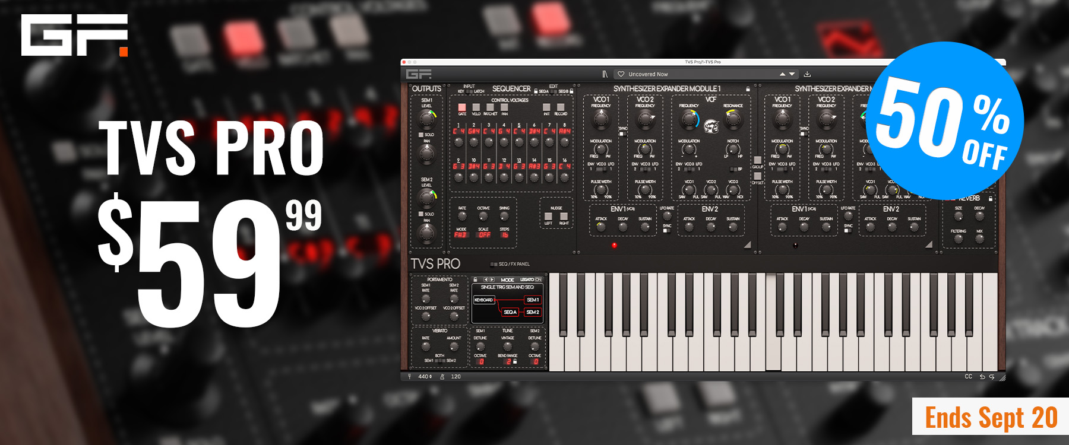Click the KEYBOARD routing box
Screen dimensions: 1069x445
click(x=484, y=300)
